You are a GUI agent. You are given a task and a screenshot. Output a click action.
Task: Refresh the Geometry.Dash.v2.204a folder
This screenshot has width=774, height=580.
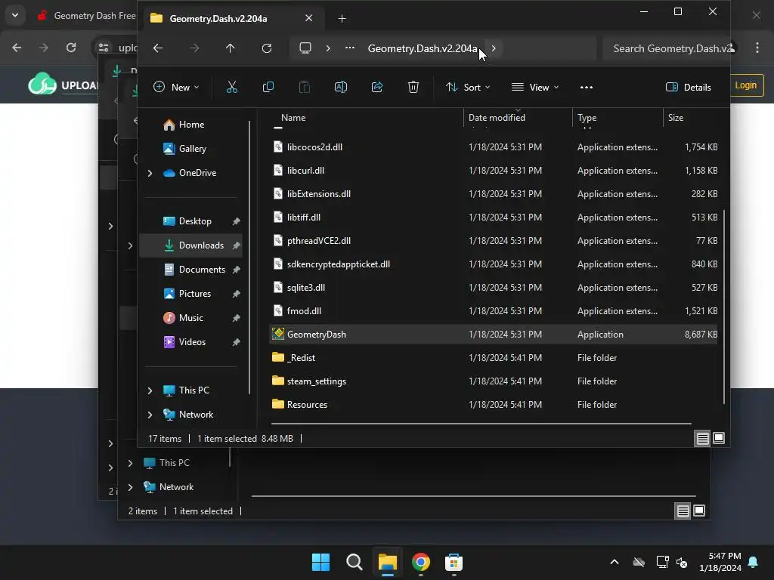coord(267,48)
